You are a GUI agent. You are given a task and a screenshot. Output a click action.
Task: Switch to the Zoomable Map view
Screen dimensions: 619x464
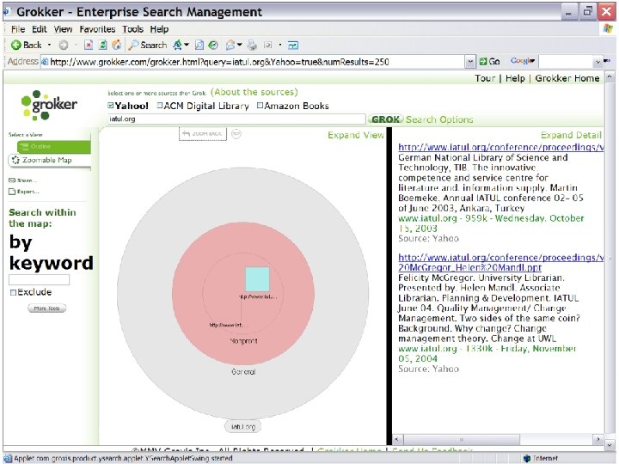[x=47, y=160]
